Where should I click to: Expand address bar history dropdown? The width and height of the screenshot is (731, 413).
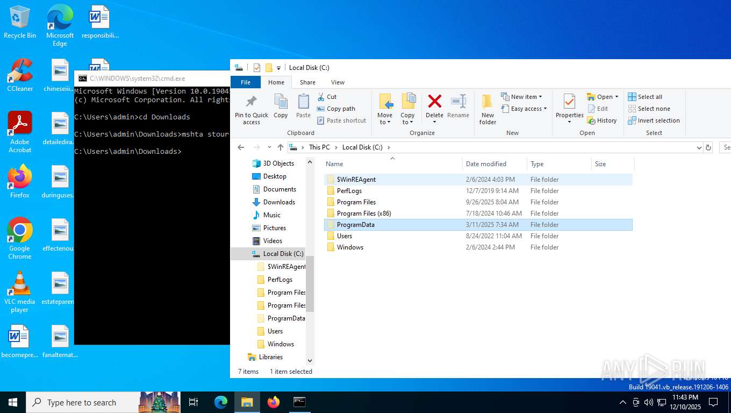699,147
